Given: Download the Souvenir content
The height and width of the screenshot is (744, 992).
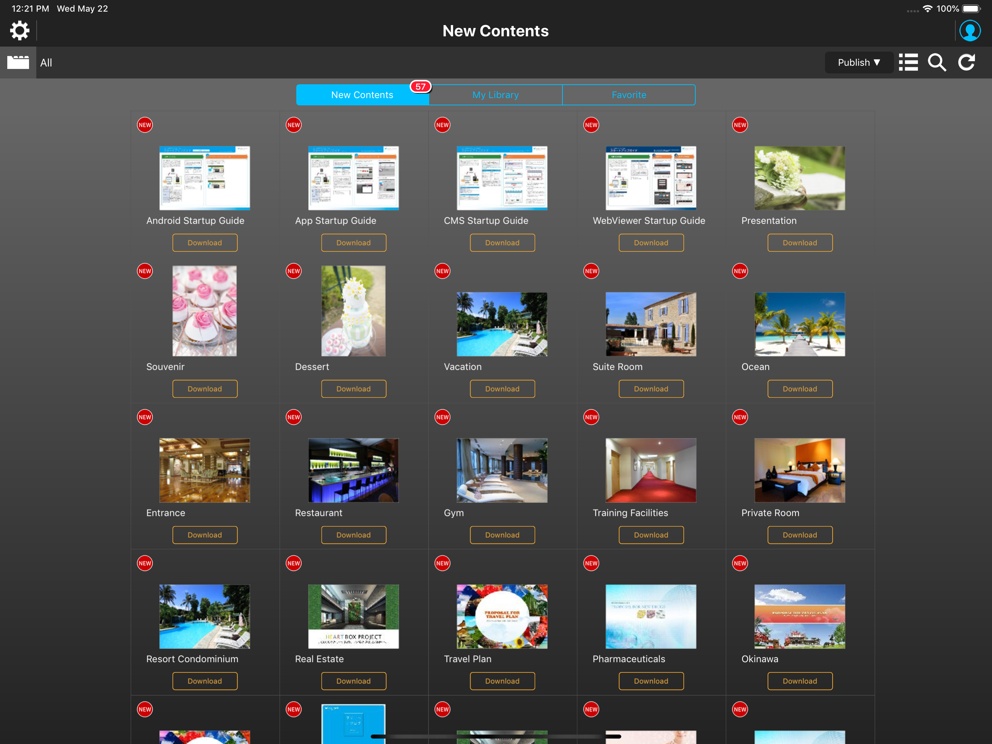Looking at the screenshot, I should point(204,389).
